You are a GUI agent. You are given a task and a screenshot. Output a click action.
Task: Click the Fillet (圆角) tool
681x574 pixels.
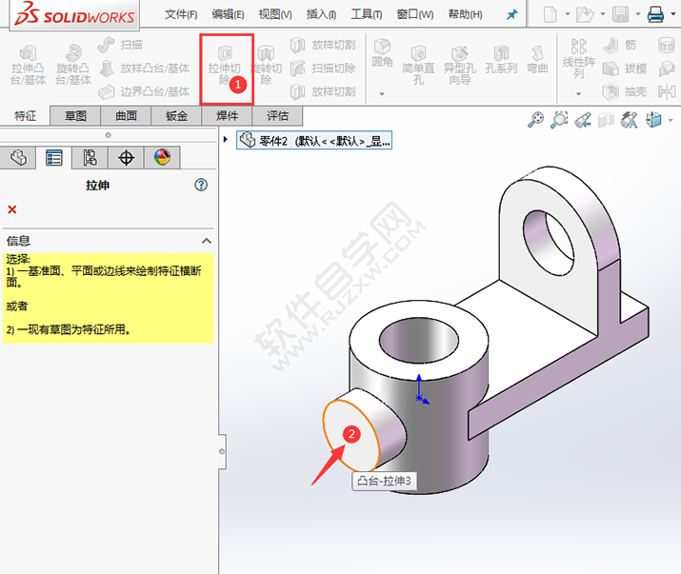[382, 53]
